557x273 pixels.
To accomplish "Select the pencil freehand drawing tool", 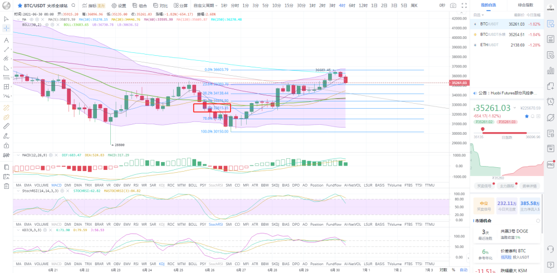I will point(6,136).
